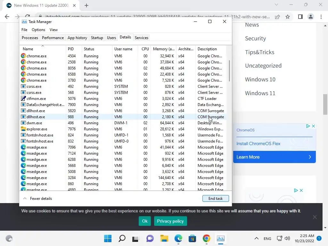The image size is (328, 246).
Task: Open Chrome three-dot menu
Action: (321, 17)
